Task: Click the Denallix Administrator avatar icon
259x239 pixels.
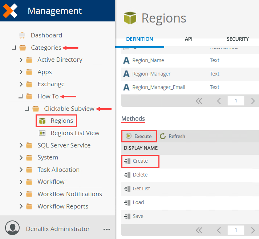Action: click(13, 229)
